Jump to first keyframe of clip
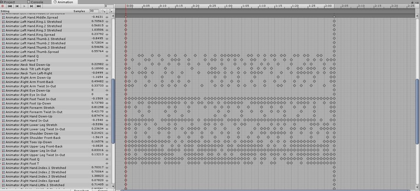The image size is (420, 191). [x=10, y=6]
